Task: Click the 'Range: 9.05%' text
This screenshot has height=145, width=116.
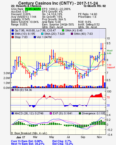Action: 19,25
